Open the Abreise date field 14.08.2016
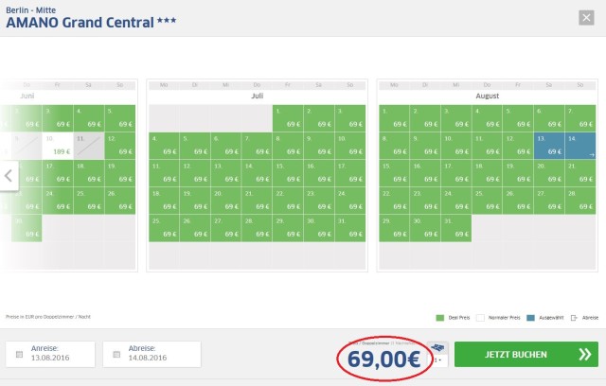The height and width of the screenshot is (386, 606). 151,354
